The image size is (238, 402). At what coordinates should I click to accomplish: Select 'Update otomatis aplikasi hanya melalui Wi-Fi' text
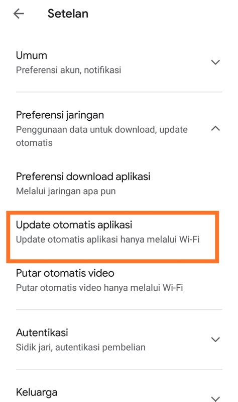[x=107, y=239]
